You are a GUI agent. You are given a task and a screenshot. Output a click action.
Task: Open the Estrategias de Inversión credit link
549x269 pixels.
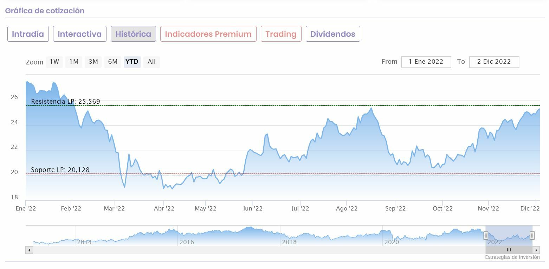[512, 257]
